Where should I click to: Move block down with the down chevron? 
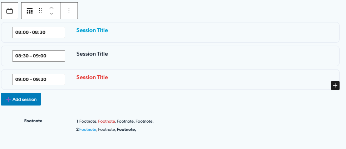[51, 14]
